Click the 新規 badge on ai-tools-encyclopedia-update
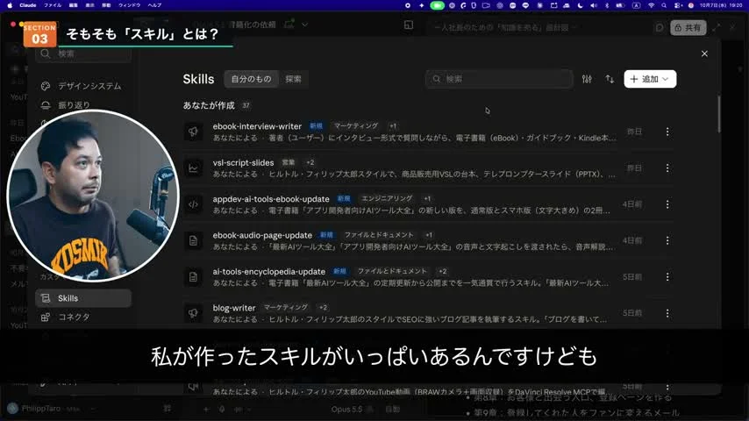The image size is (749, 421). click(339, 271)
